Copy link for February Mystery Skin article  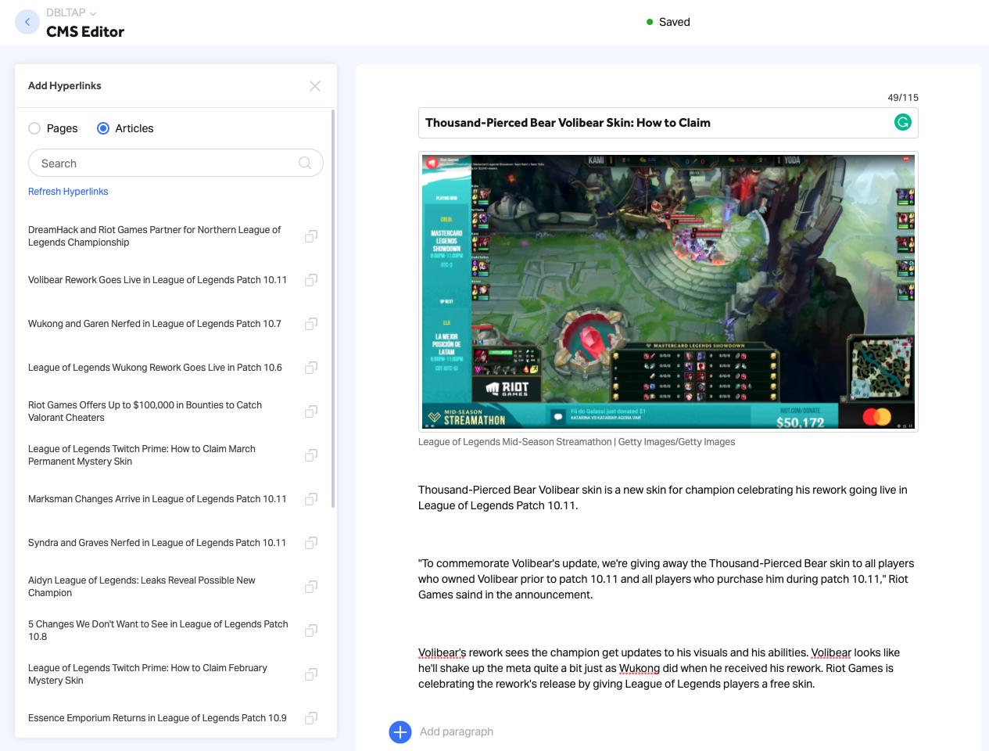[311, 674]
